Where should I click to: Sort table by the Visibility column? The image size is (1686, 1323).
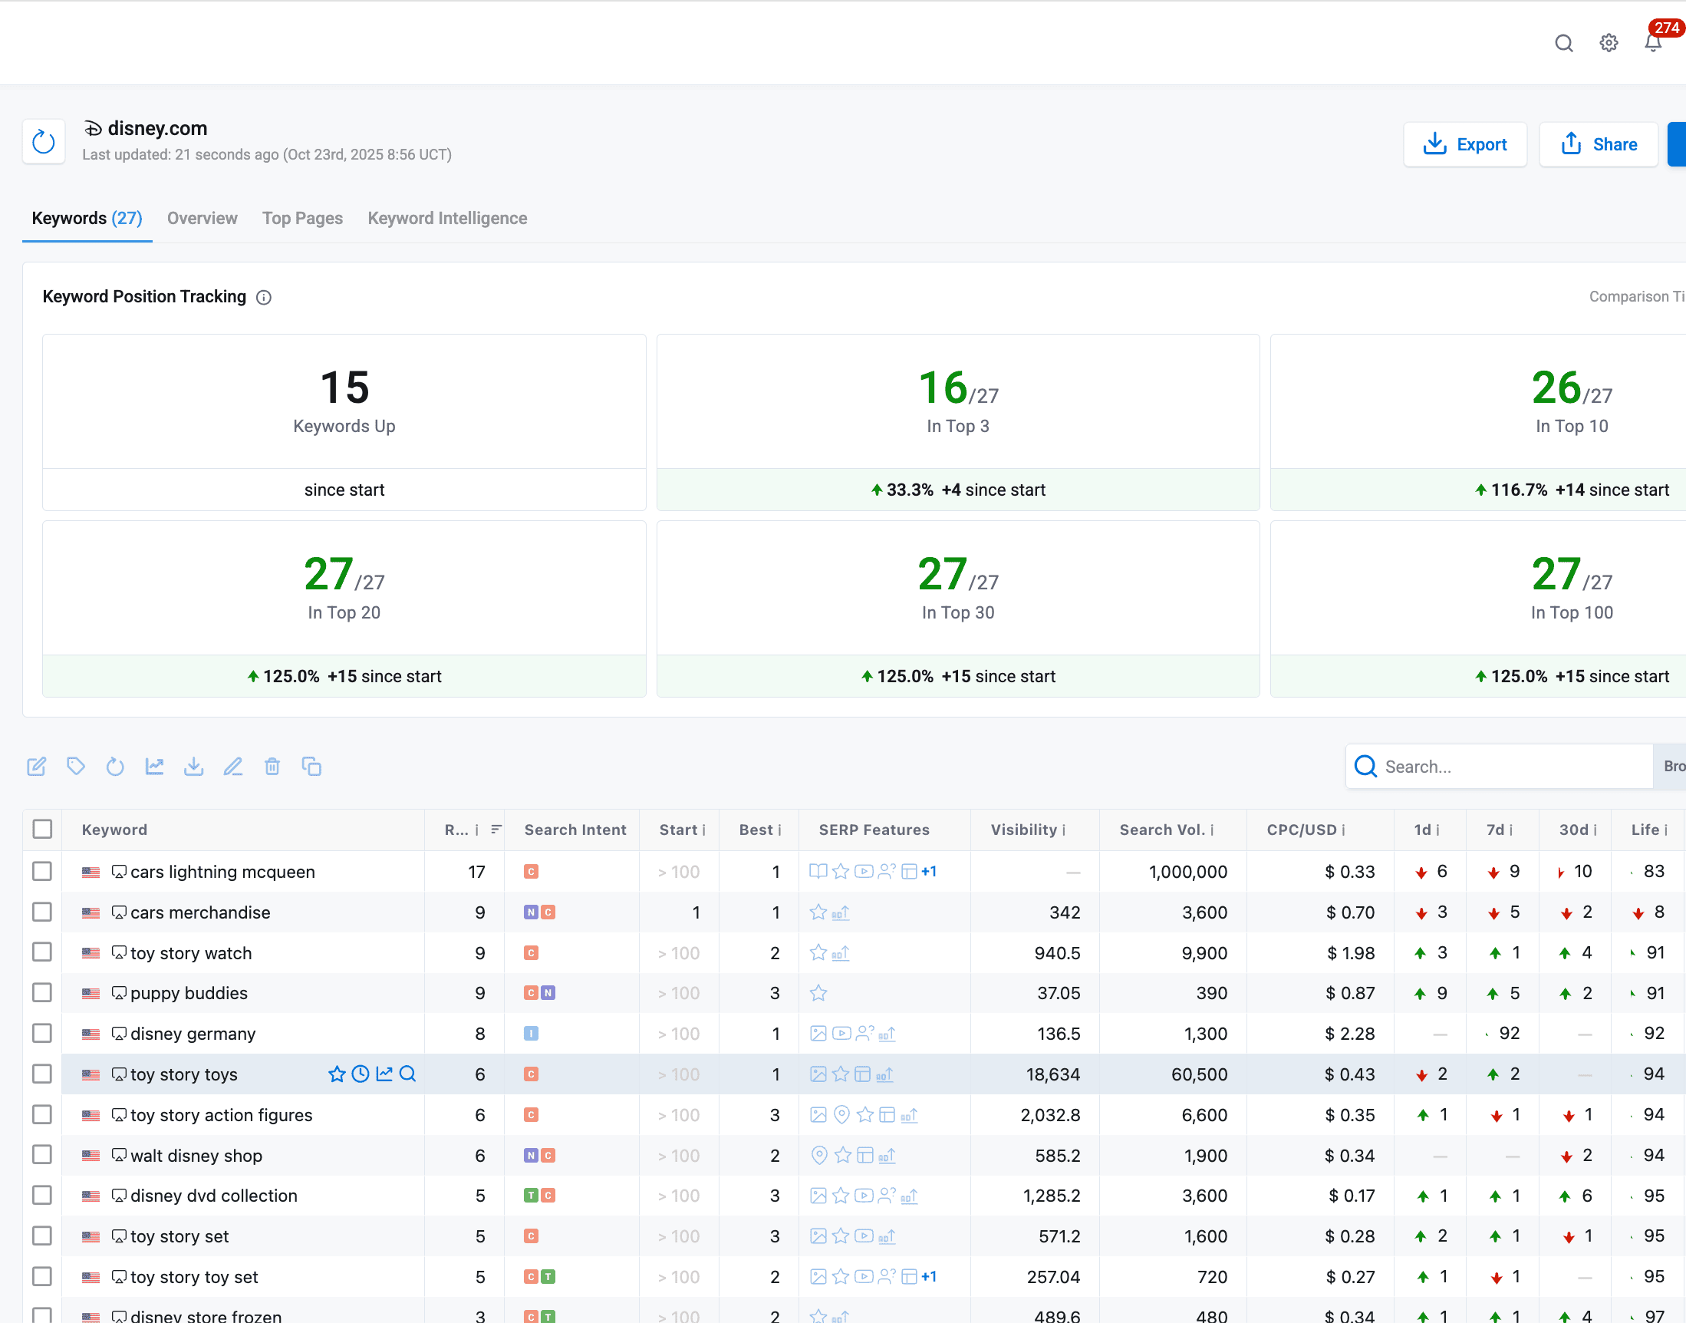(1027, 830)
